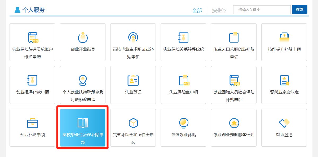Image resolution: width=318 pixels, height=157 pixels.
Task: Open the 创业担保贷款申请 tile
Action: coord(32,85)
